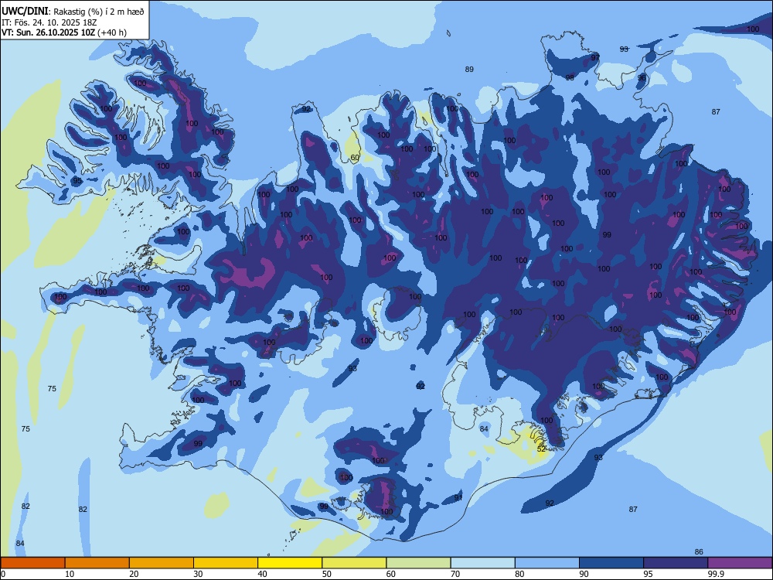
Task: Click the '99.9' legend scale label
Action: [716, 574]
